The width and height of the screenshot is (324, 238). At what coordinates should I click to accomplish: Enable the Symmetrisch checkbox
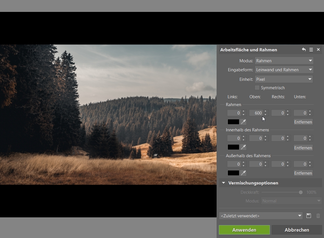pyautogui.click(x=257, y=87)
